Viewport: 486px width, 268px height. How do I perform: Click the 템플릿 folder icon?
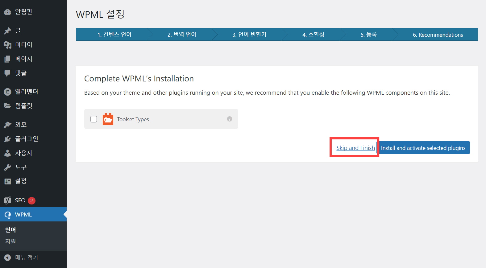coord(7,106)
